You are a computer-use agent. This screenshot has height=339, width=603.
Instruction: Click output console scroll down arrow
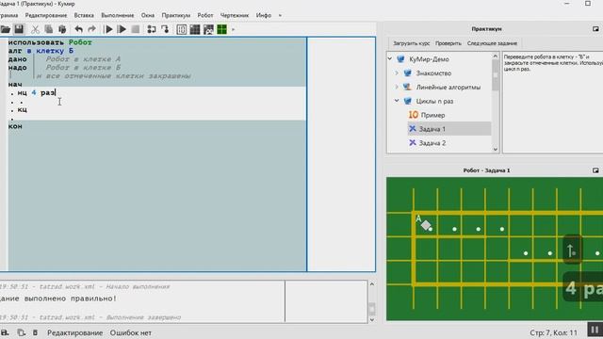tap(371, 319)
